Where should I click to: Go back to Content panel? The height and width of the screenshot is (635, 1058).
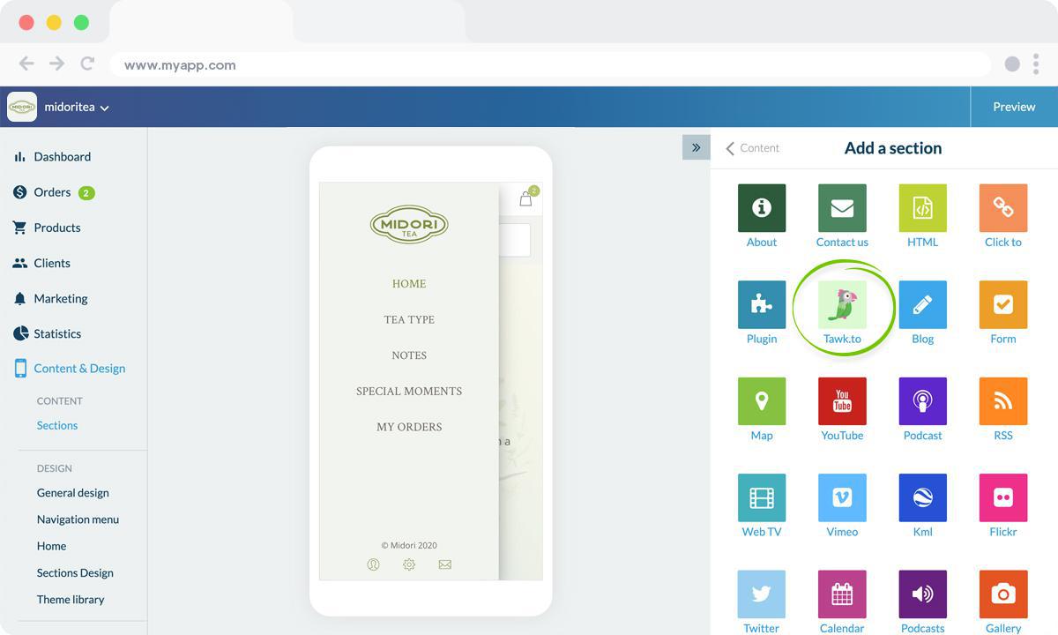click(752, 148)
